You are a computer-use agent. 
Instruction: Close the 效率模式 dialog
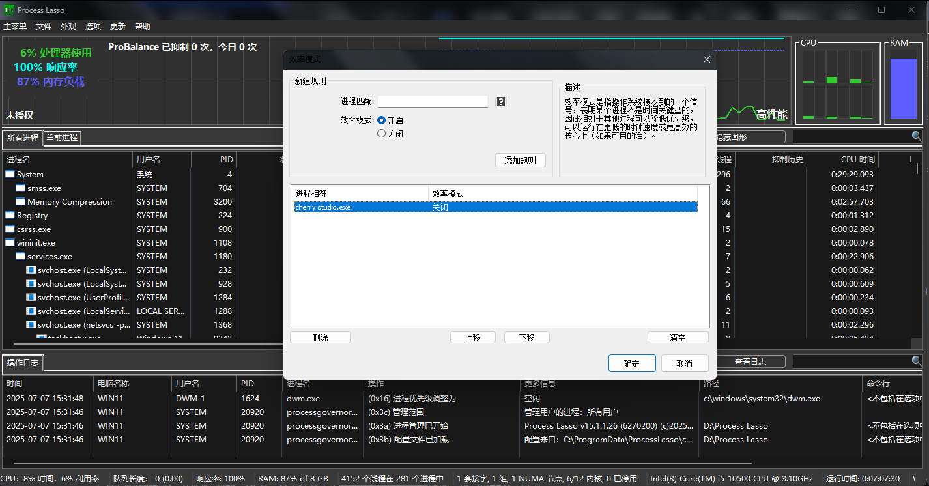click(x=707, y=59)
